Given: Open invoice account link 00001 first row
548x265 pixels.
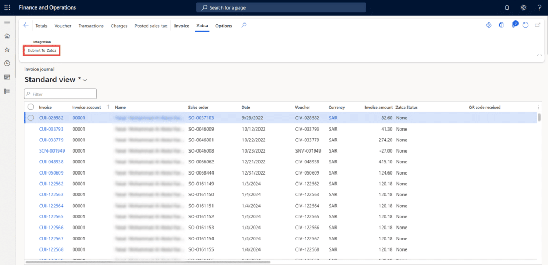Looking at the screenshot, I should point(79,118).
